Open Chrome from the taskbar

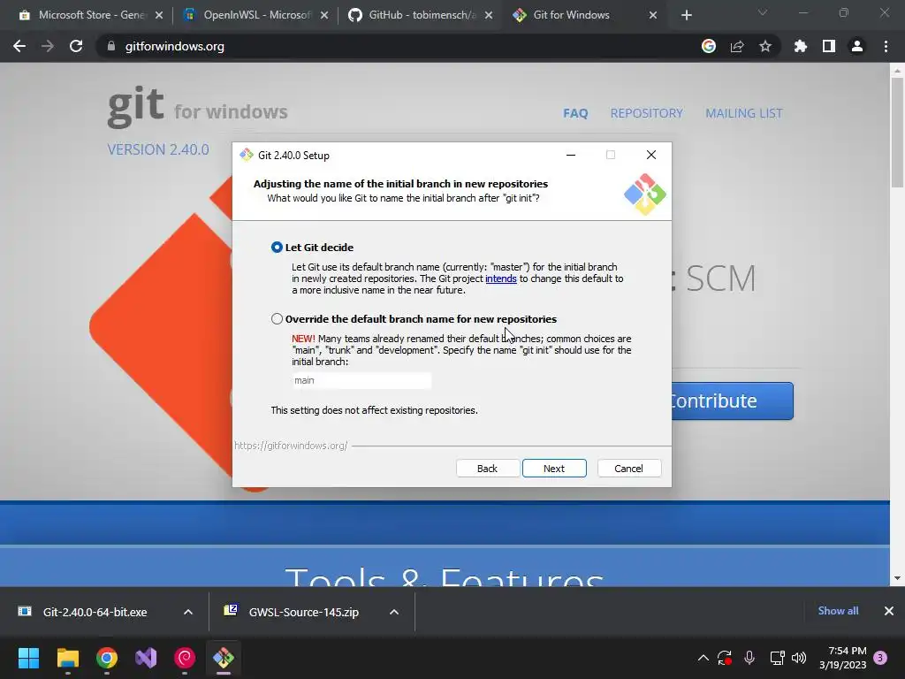pos(107,658)
